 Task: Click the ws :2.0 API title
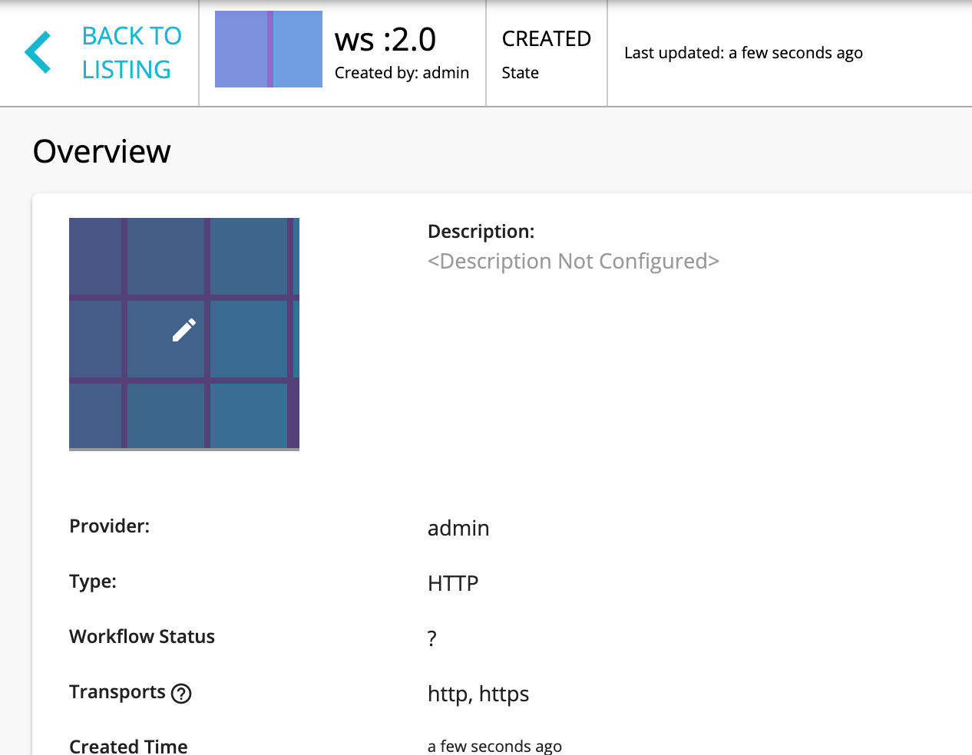click(385, 38)
